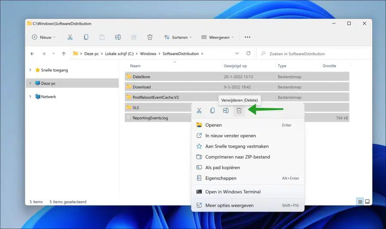Viewport: 386px width, 229px height.
Task: Click Deze pc in the address bar
Action: [x=91, y=54]
